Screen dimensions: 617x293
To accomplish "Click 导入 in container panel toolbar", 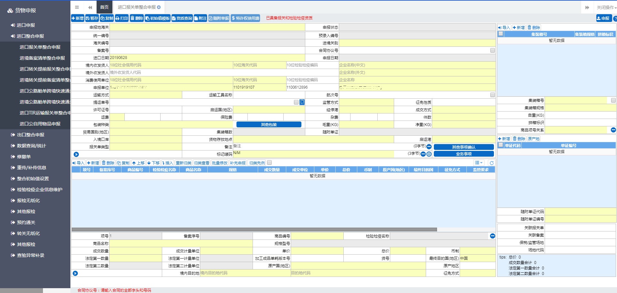I will click(504, 27).
